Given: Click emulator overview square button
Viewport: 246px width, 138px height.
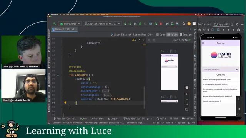Looking at the screenshot, I should coord(233,30).
